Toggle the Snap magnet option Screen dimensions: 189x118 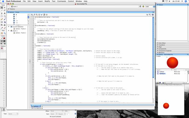coord(2,48)
